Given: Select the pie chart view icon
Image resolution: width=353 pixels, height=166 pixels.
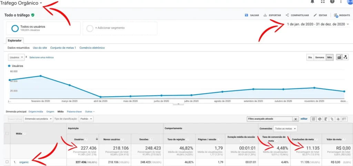Looking at the screenshot, I should 320,119.
